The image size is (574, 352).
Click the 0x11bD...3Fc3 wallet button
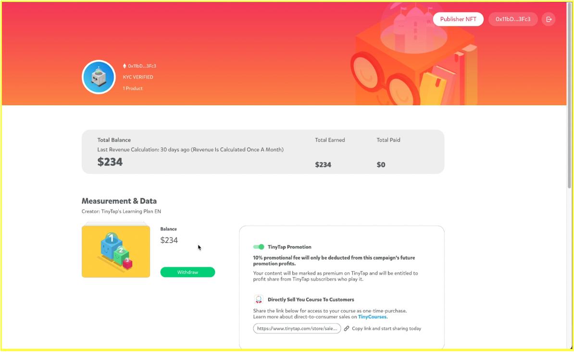pos(513,19)
